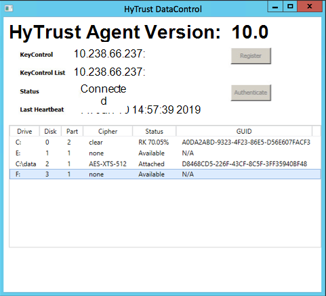Screen dimensions: 326x296
Task: Click the Available status in F: row
Action: tap(151, 174)
